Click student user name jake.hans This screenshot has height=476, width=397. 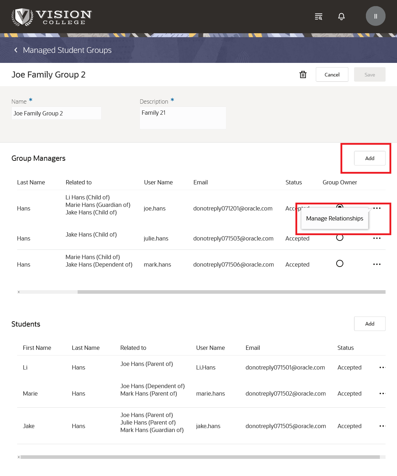tap(208, 426)
